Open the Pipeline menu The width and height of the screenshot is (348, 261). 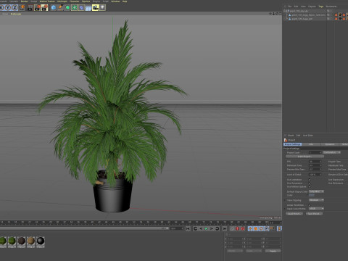click(86, 1)
